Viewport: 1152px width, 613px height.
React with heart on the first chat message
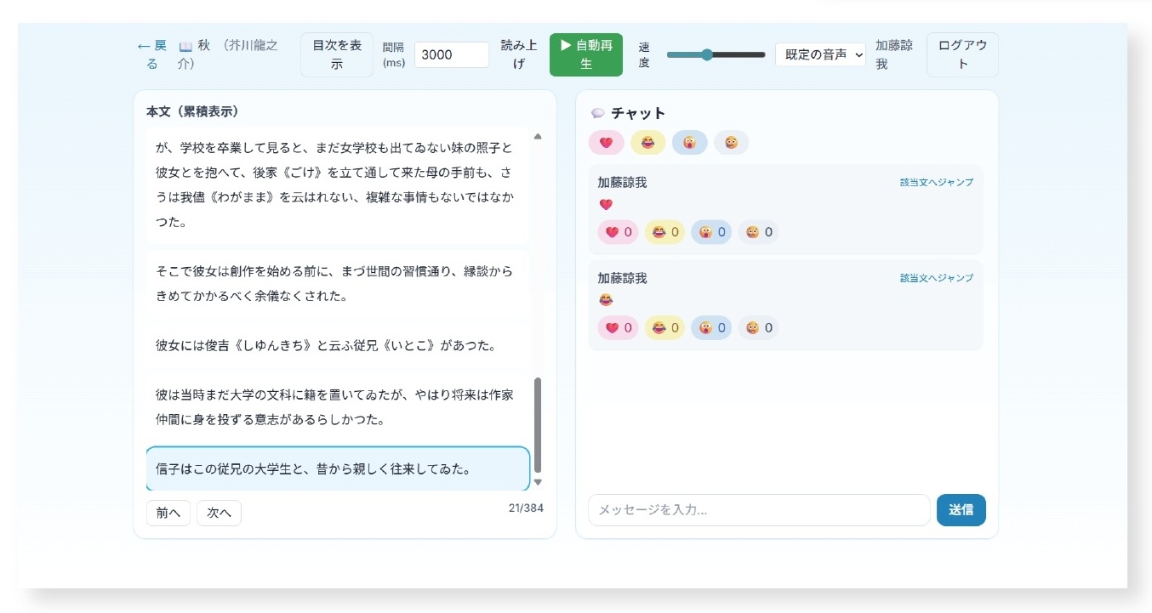pyautogui.click(x=618, y=232)
